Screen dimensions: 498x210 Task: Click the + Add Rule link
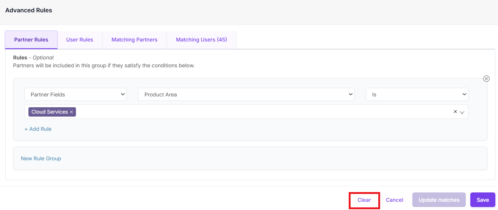point(38,129)
